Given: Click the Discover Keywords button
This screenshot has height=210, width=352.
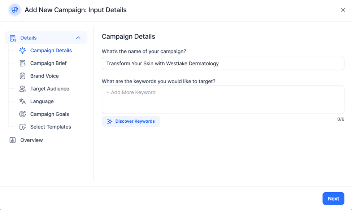Looking at the screenshot, I should [131, 121].
